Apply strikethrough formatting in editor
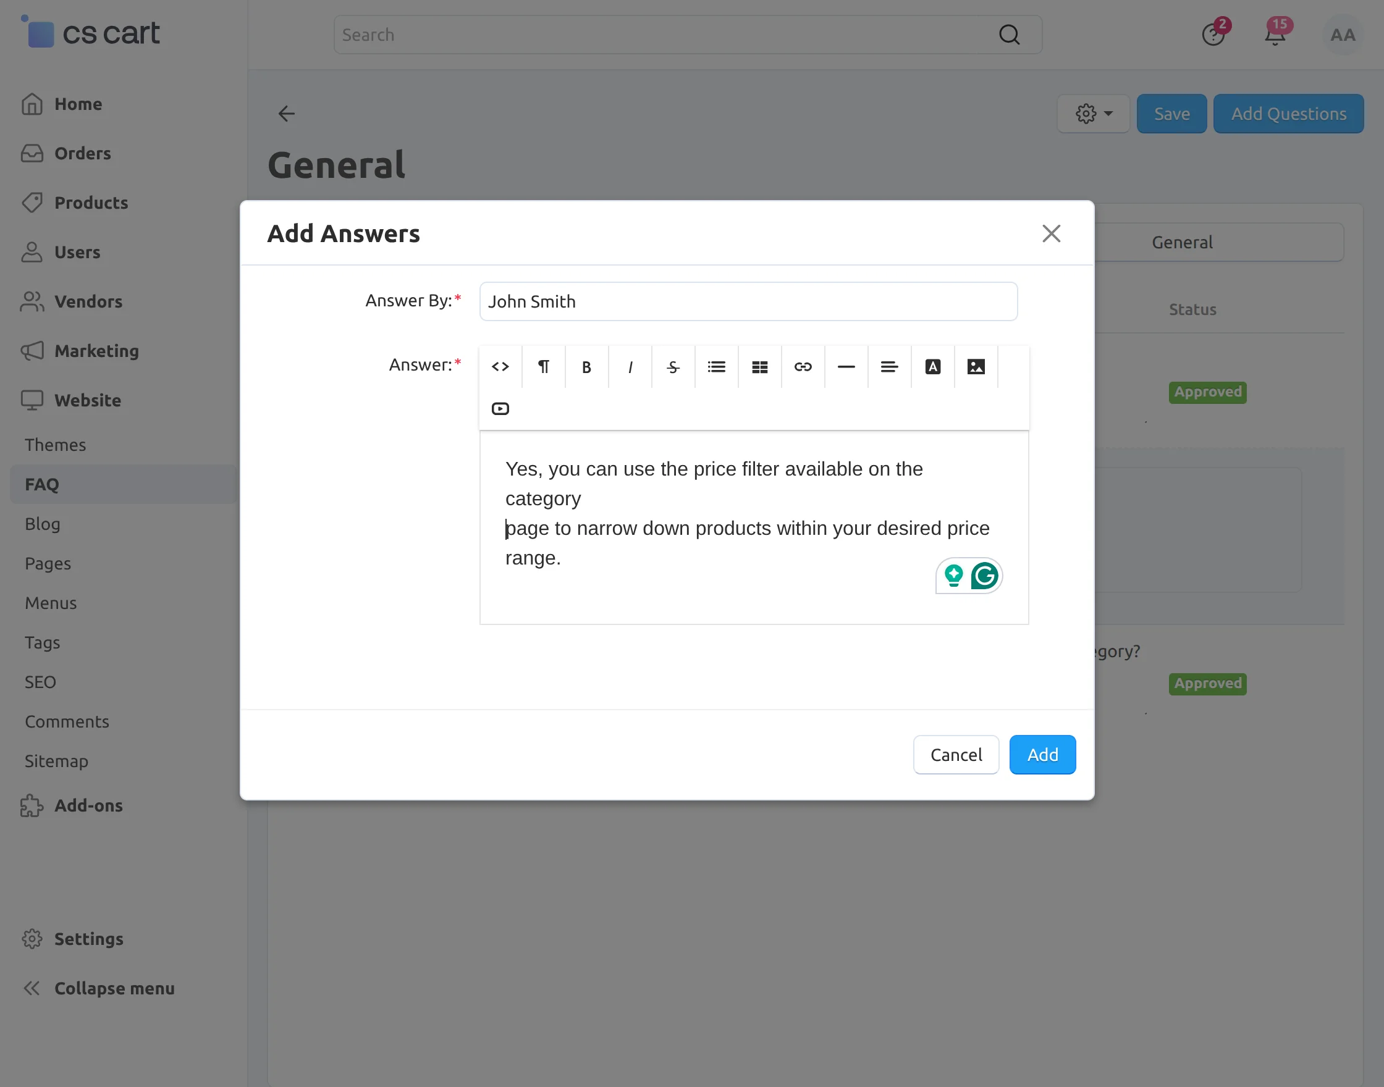Viewport: 1384px width, 1087px height. click(x=673, y=367)
